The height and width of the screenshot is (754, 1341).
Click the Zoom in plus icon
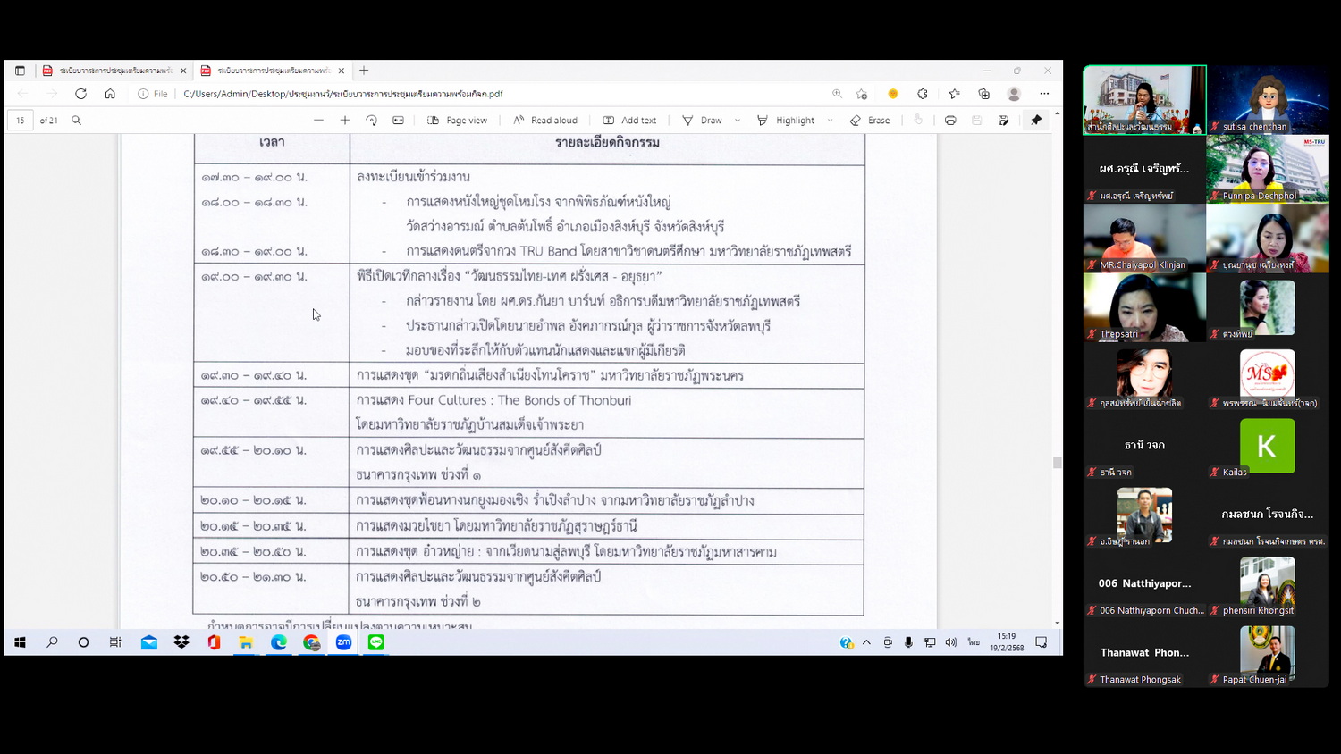(x=345, y=121)
